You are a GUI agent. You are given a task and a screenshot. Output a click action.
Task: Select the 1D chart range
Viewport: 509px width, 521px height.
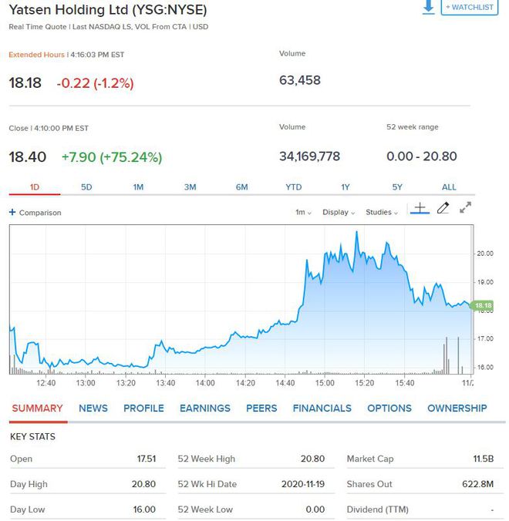pos(35,187)
